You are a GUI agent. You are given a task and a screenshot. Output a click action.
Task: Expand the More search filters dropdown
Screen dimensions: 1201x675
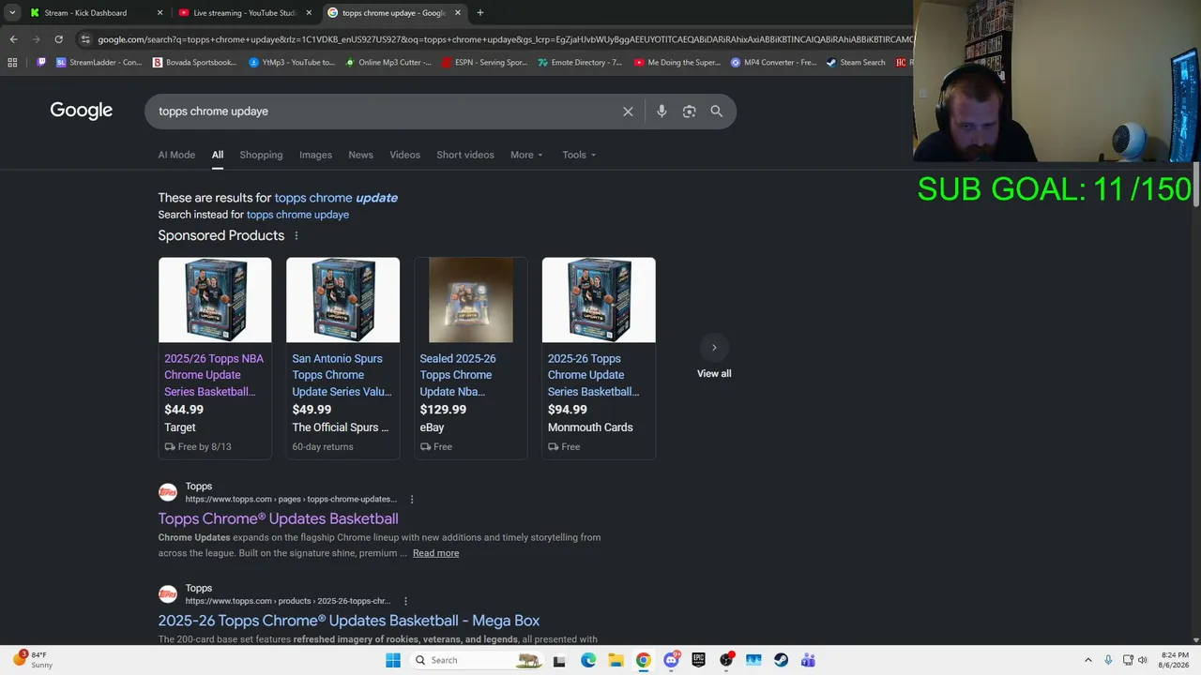click(526, 155)
